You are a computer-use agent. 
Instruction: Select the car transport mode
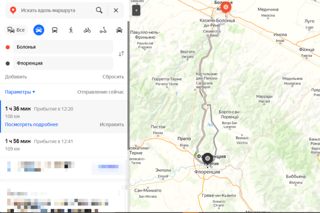pos(39,30)
